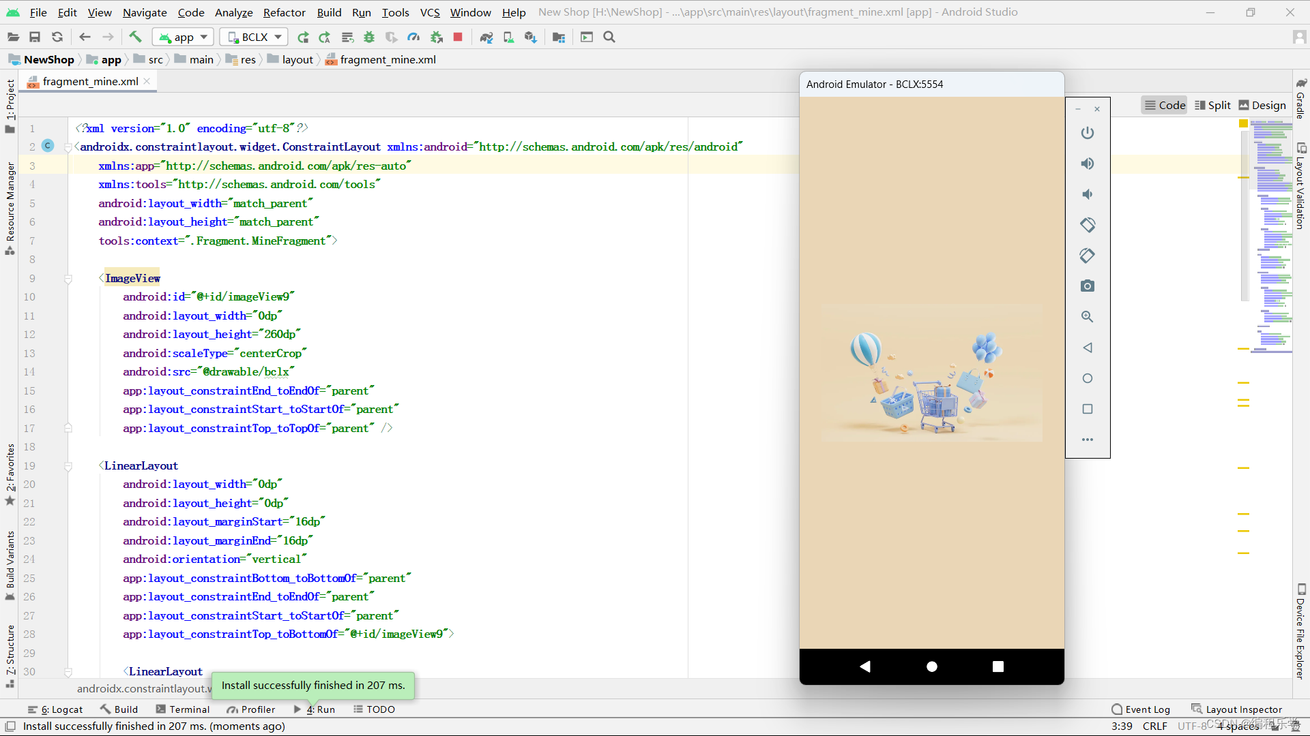Open the Tools menu
The width and height of the screenshot is (1310, 736).
click(x=395, y=12)
